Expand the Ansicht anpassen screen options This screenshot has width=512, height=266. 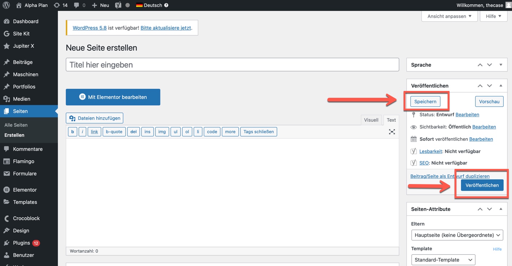(449, 16)
